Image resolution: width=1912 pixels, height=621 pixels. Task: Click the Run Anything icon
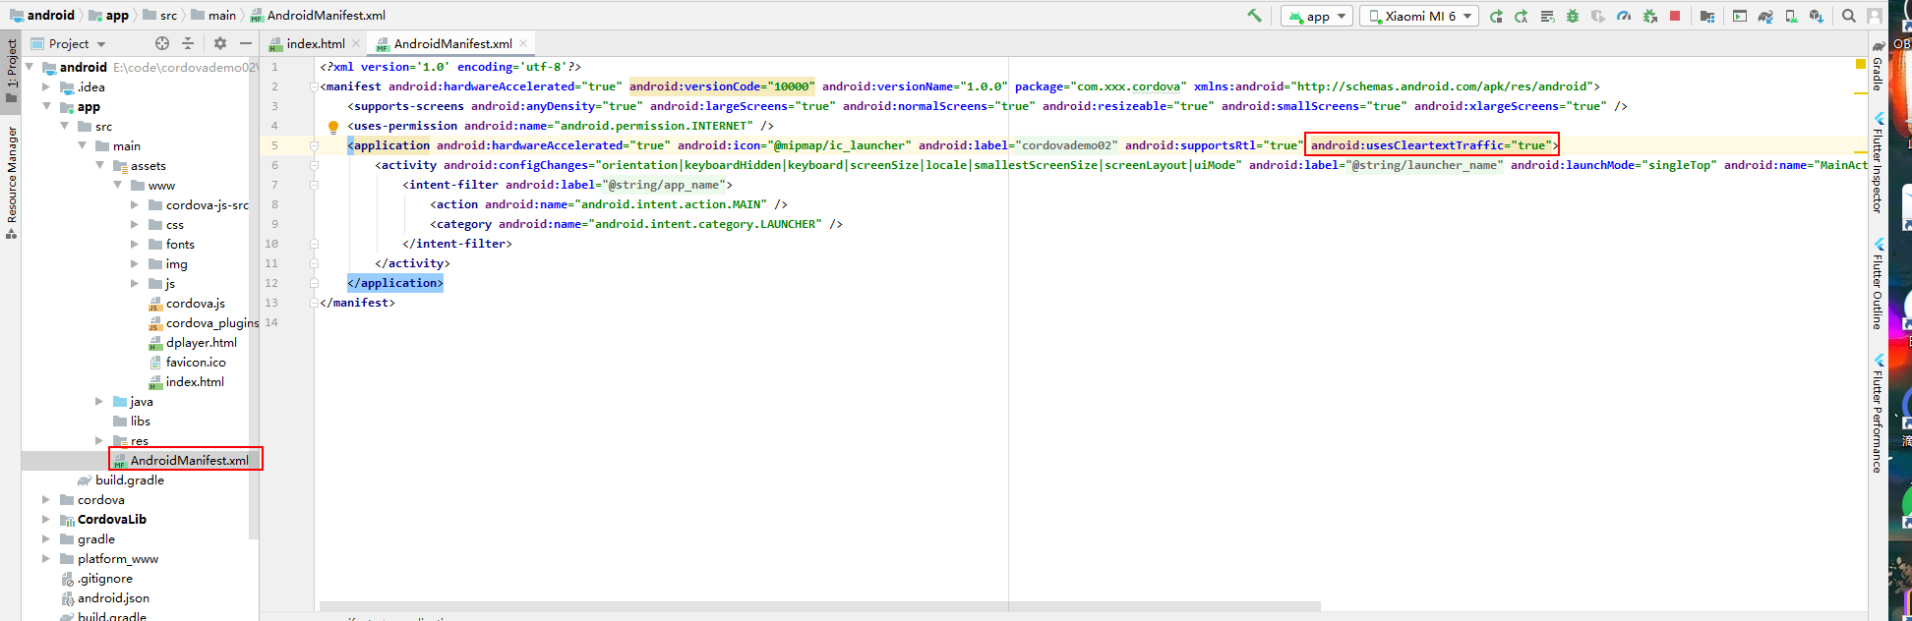tap(1740, 16)
